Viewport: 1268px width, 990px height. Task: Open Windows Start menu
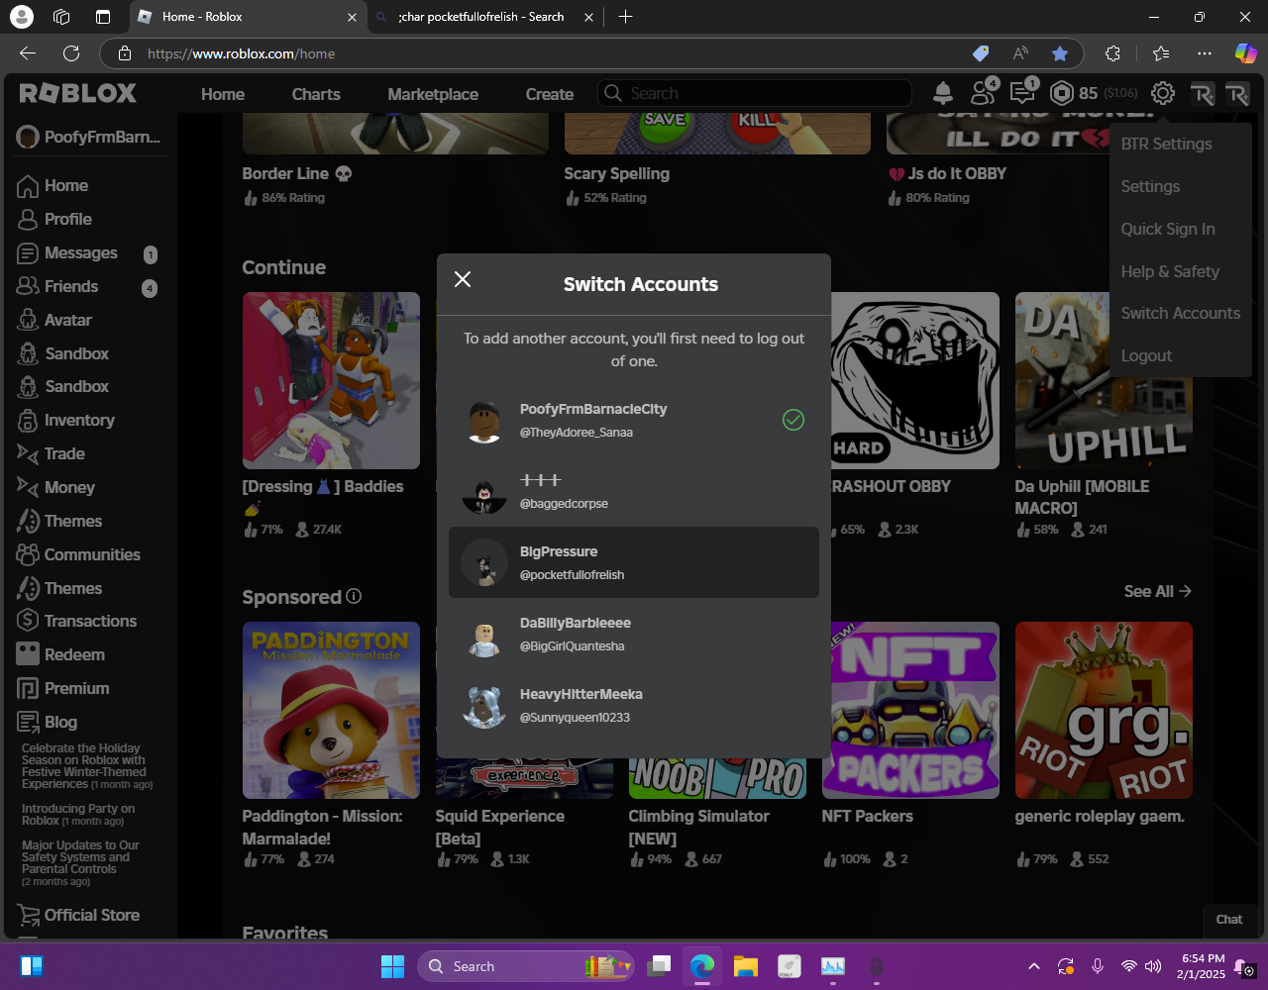tap(393, 966)
